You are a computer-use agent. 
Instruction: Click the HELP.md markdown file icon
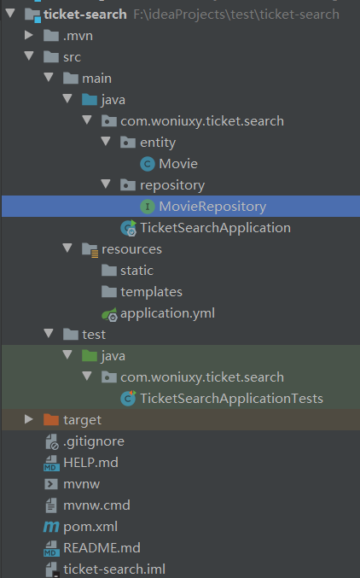point(51,463)
